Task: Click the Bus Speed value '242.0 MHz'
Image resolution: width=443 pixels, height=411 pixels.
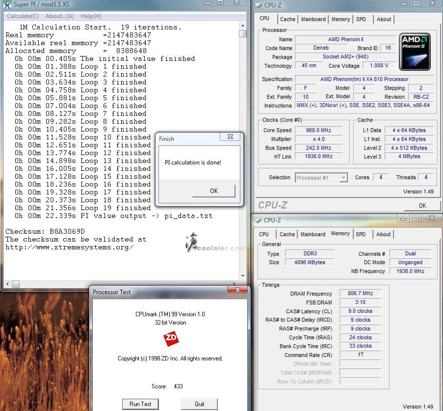Action: tap(318, 148)
